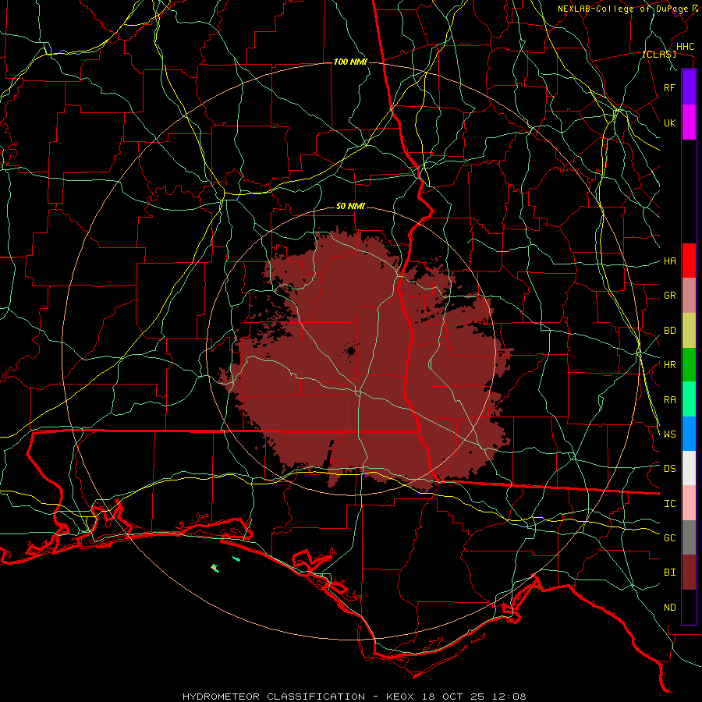The image size is (702, 702).
Task: Click the BD yellow legend swatch
Action: click(x=689, y=331)
